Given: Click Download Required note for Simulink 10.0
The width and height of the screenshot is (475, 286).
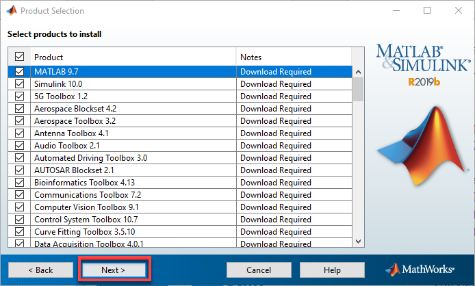Looking at the screenshot, I should coord(276,84).
